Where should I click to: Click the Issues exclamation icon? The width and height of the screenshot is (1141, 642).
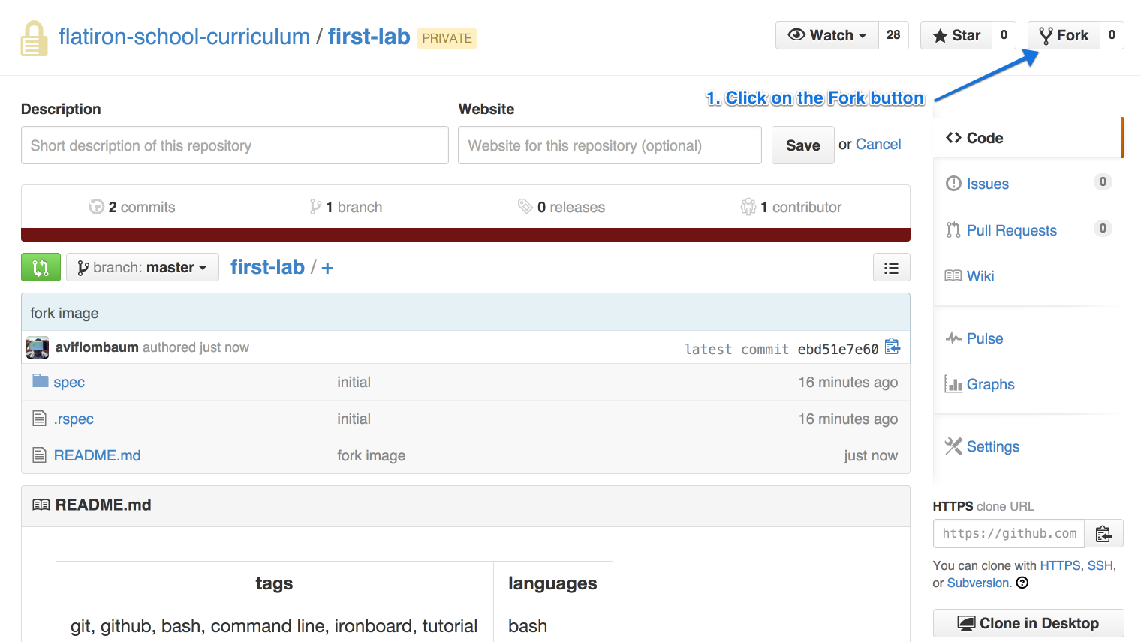[953, 184]
